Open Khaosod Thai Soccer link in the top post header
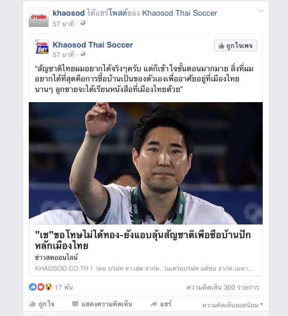 (x=180, y=13)
